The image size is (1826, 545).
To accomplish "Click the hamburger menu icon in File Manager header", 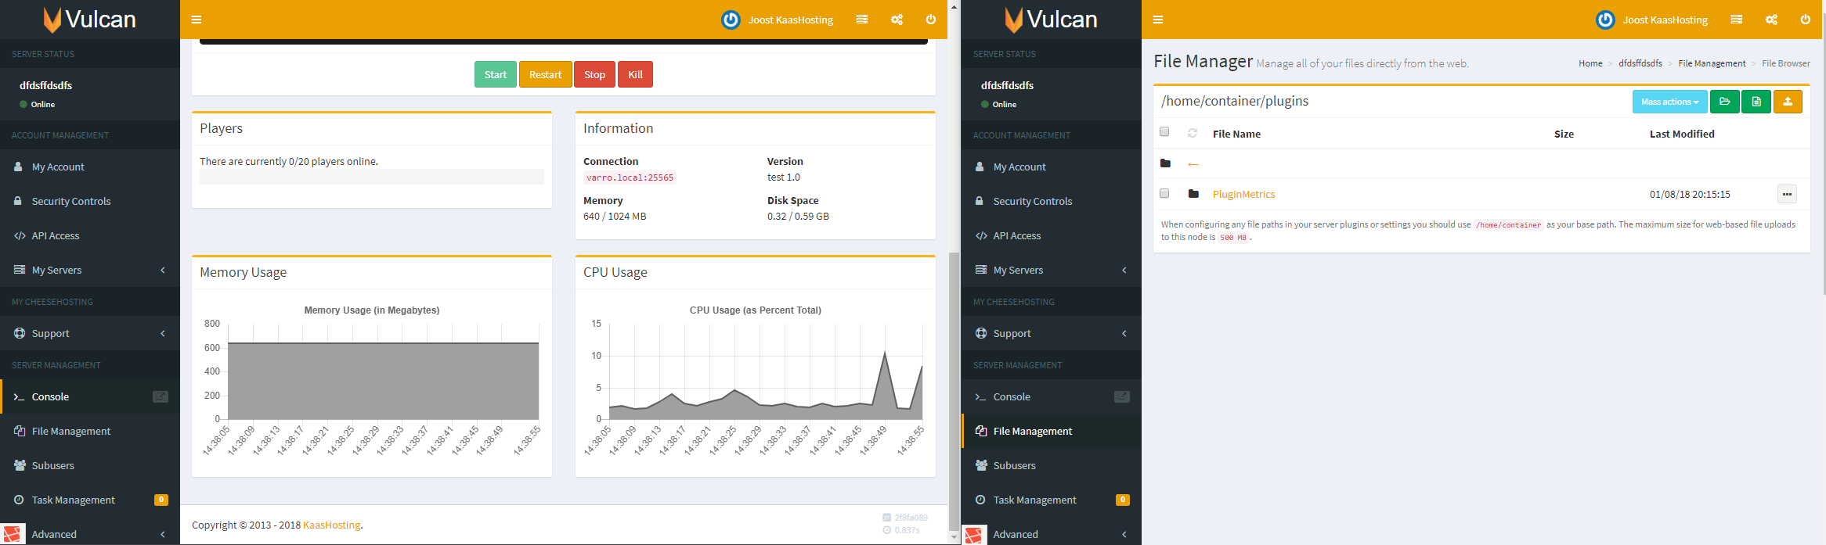I will [1158, 20].
